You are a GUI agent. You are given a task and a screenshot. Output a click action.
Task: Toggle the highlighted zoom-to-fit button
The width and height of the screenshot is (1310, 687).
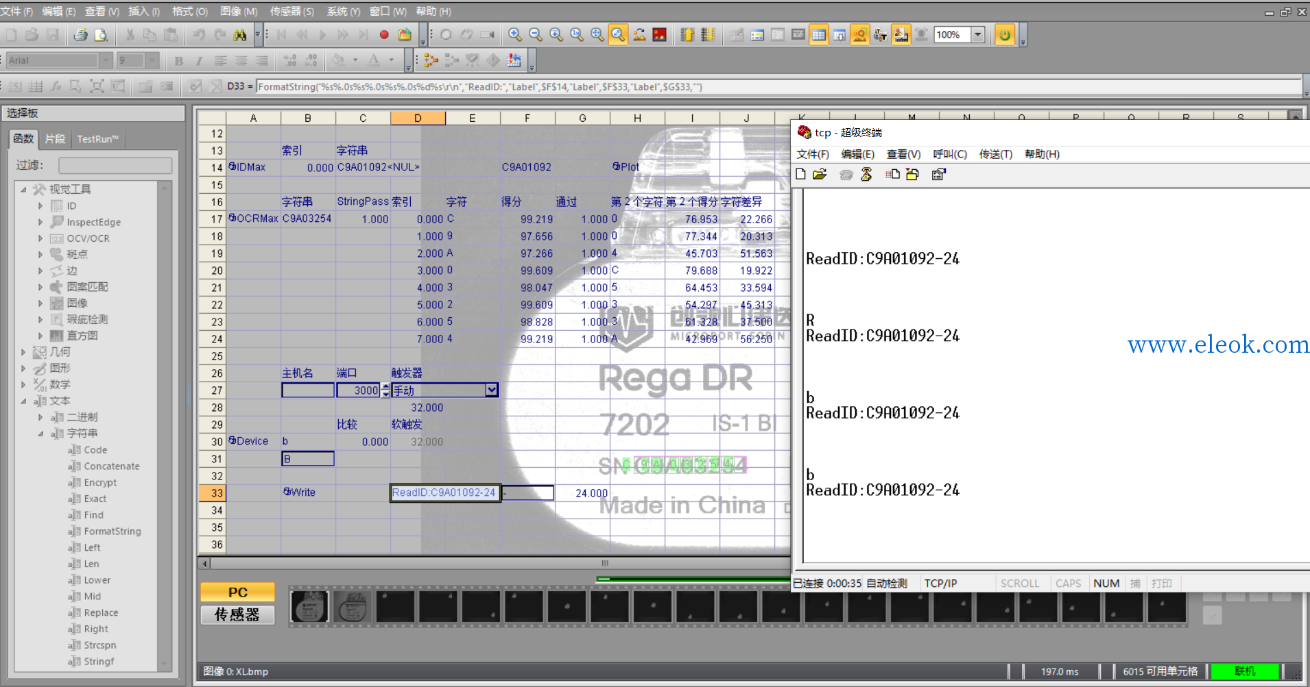tap(618, 35)
